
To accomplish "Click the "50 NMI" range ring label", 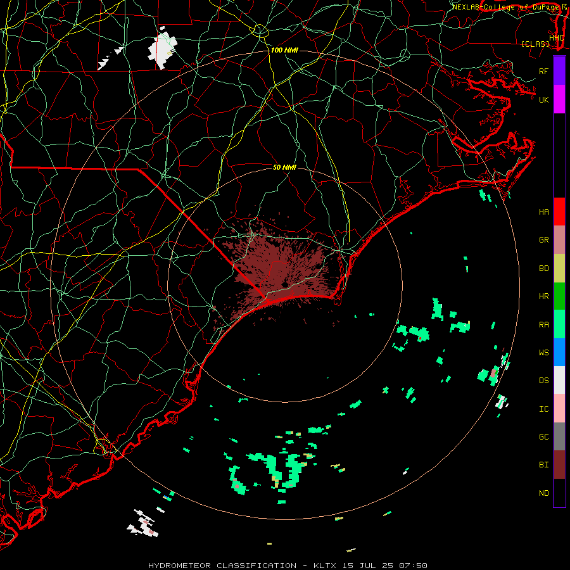I will click(284, 167).
